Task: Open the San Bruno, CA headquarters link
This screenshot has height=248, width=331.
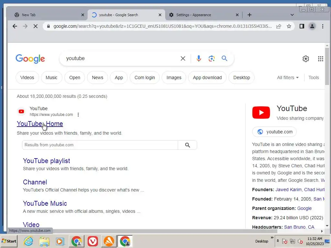Action: click(299, 227)
